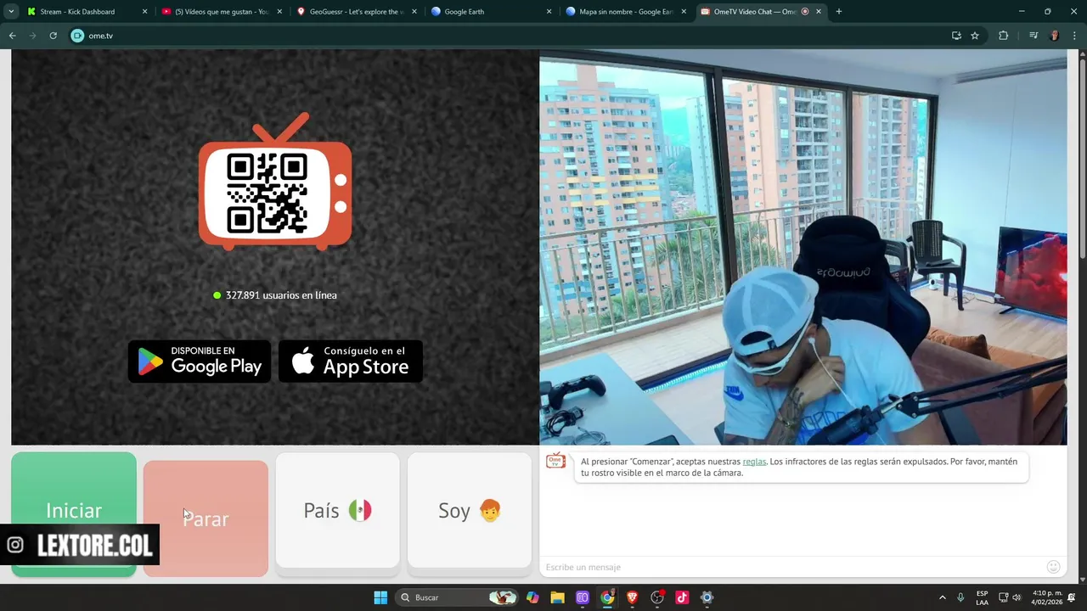Close the OmeTV Video Chat tab
1087x611 pixels.
pyautogui.click(x=819, y=12)
